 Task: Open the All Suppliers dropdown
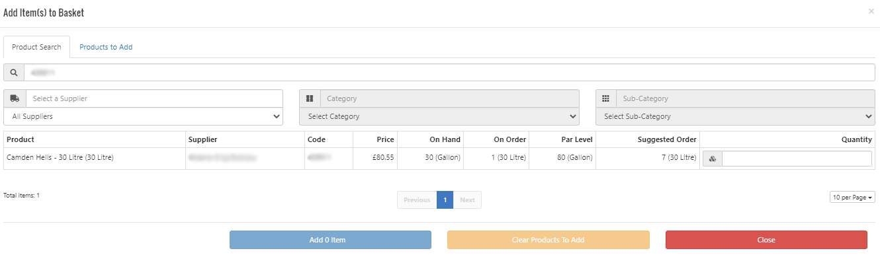144,116
